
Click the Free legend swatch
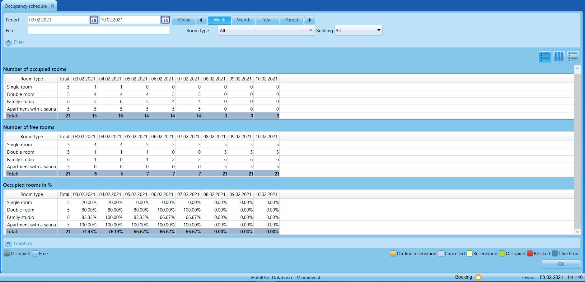[35, 253]
